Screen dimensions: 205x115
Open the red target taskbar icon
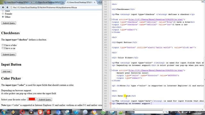49,112
